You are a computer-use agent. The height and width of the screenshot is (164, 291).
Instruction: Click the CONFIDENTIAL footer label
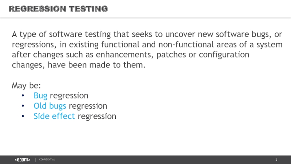47,160
